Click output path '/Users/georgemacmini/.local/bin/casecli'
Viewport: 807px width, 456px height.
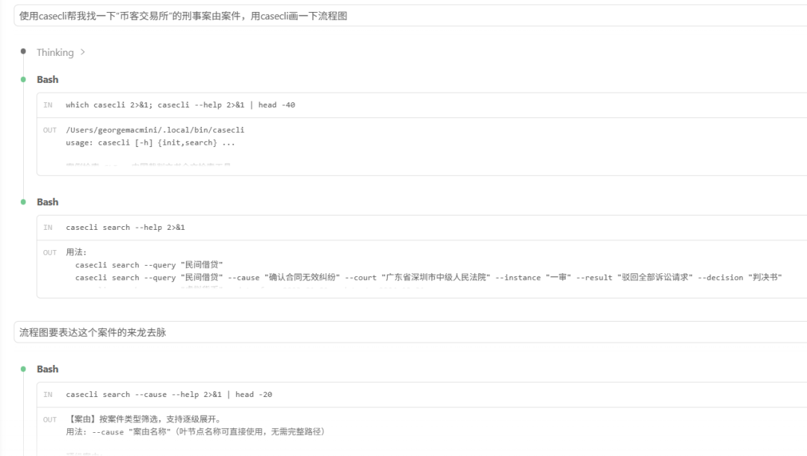[155, 130]
